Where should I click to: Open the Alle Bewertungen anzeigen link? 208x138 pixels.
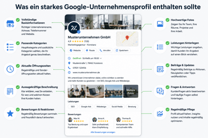click(103, 132)
